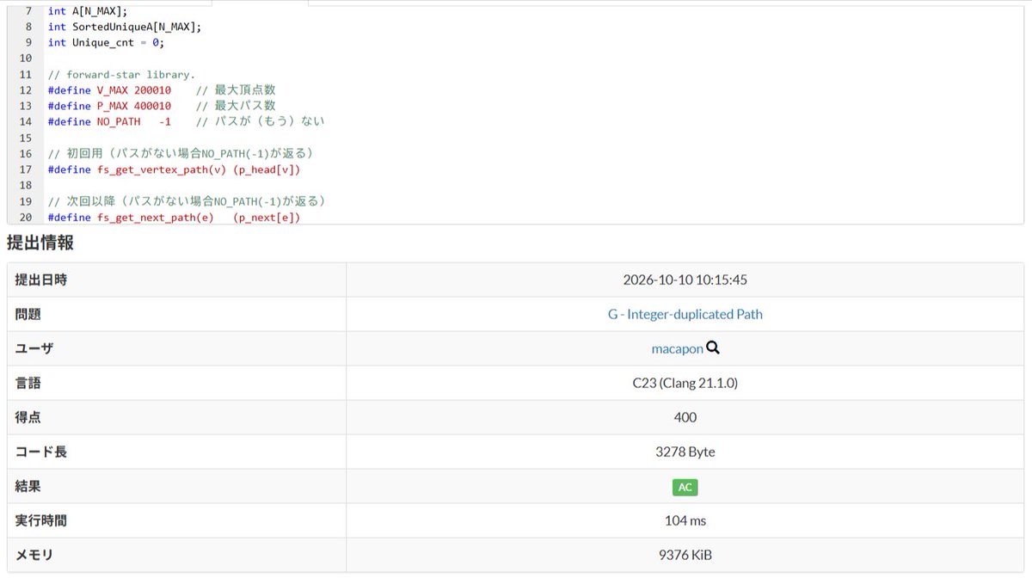Click the 問題 row label

click(28, 314)
